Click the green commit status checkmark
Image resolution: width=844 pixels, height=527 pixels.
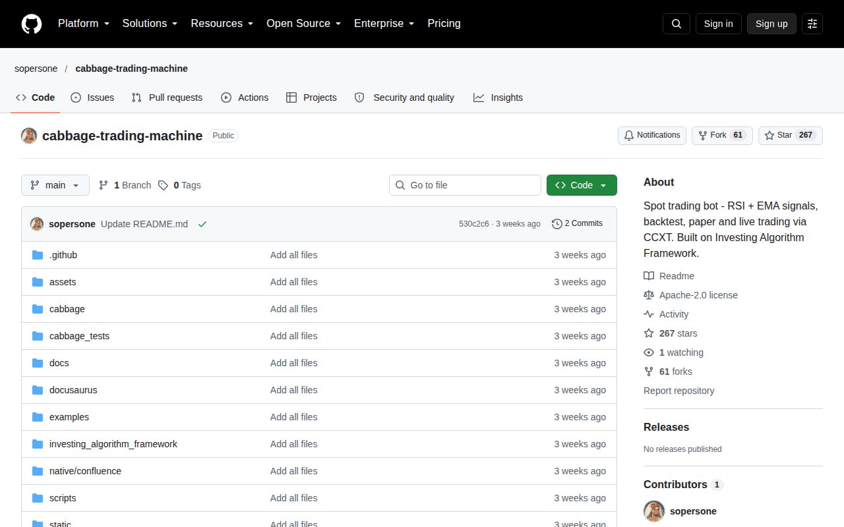[x=202, y=224]
